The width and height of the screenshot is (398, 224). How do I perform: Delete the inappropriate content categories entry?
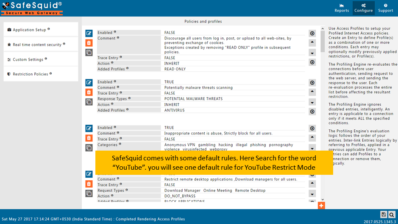click(x=89, y=138)
